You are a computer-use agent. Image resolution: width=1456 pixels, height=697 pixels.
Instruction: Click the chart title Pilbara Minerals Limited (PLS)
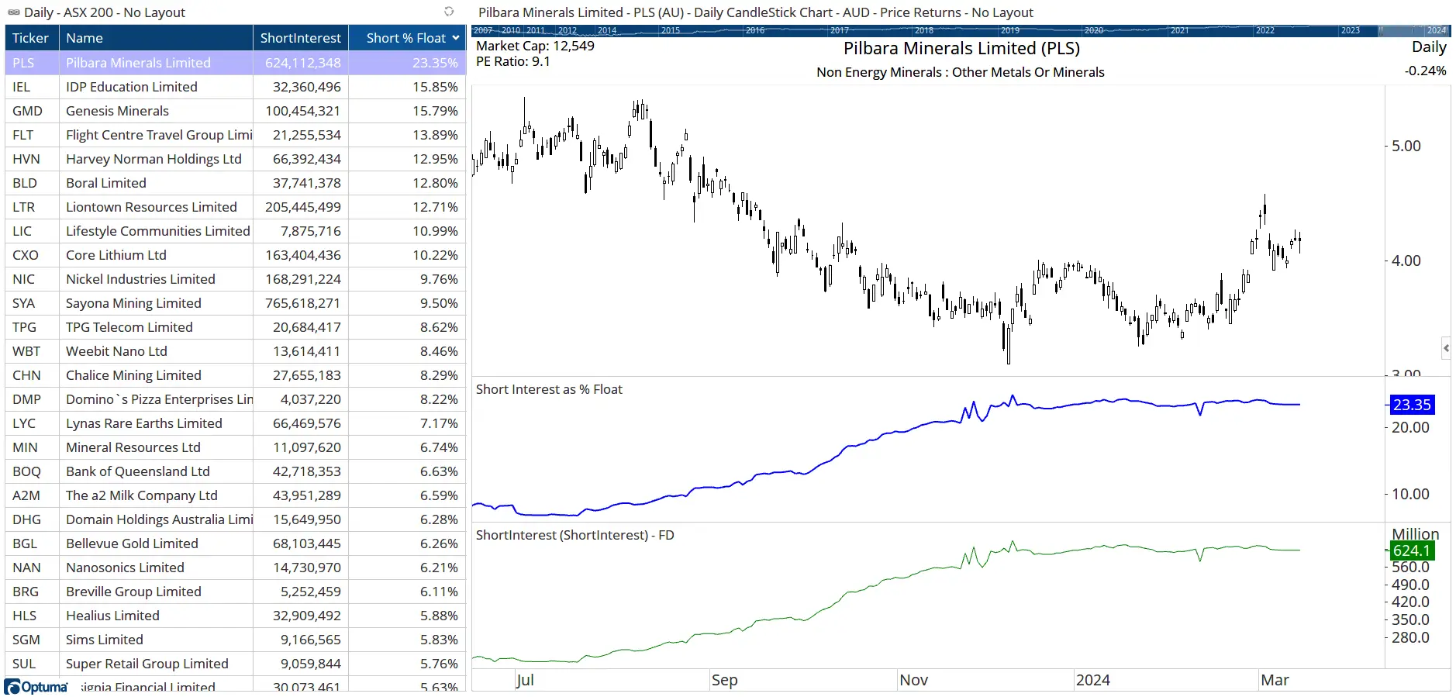[961, 48]
